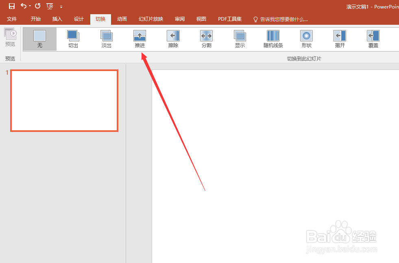Click the main slide editing canvas
Image resolution: width=399 pixels, height=263 pixels.
275,166
